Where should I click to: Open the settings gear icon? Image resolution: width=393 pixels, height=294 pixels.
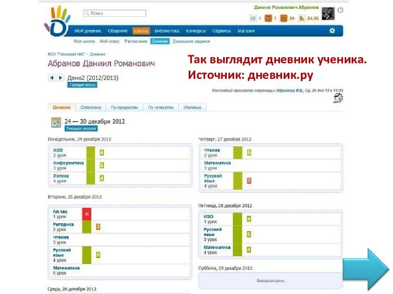click(x=332, y=31)
